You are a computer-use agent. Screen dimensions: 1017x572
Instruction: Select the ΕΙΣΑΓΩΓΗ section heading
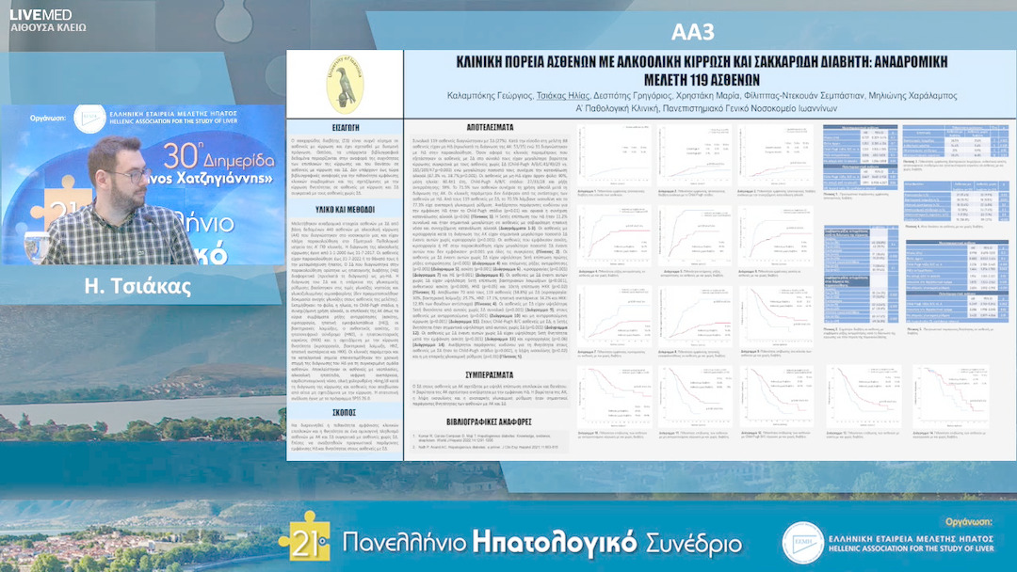(x=347, y=125)
